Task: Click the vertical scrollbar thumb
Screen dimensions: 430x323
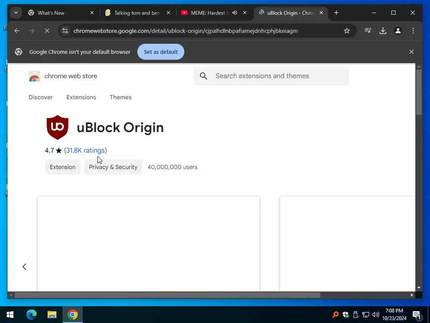Action: (x=419, y=92)
